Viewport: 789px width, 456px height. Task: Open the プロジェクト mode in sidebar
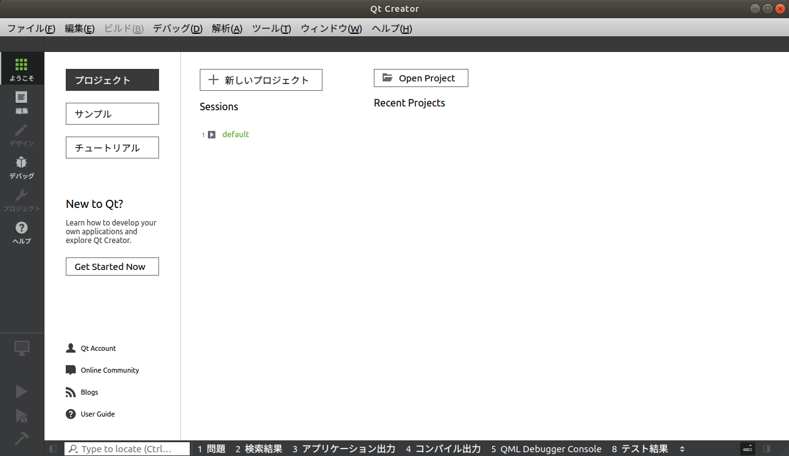(22, 200)
